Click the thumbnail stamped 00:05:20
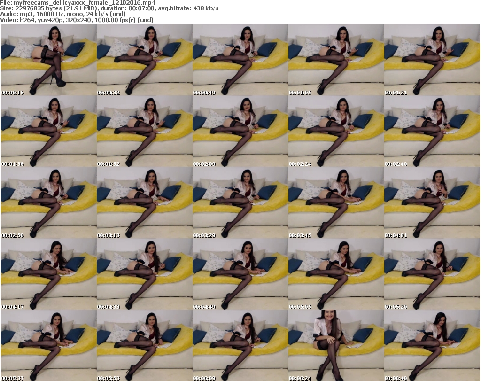Screen dimensions: 481x381 tap(432, 274)
